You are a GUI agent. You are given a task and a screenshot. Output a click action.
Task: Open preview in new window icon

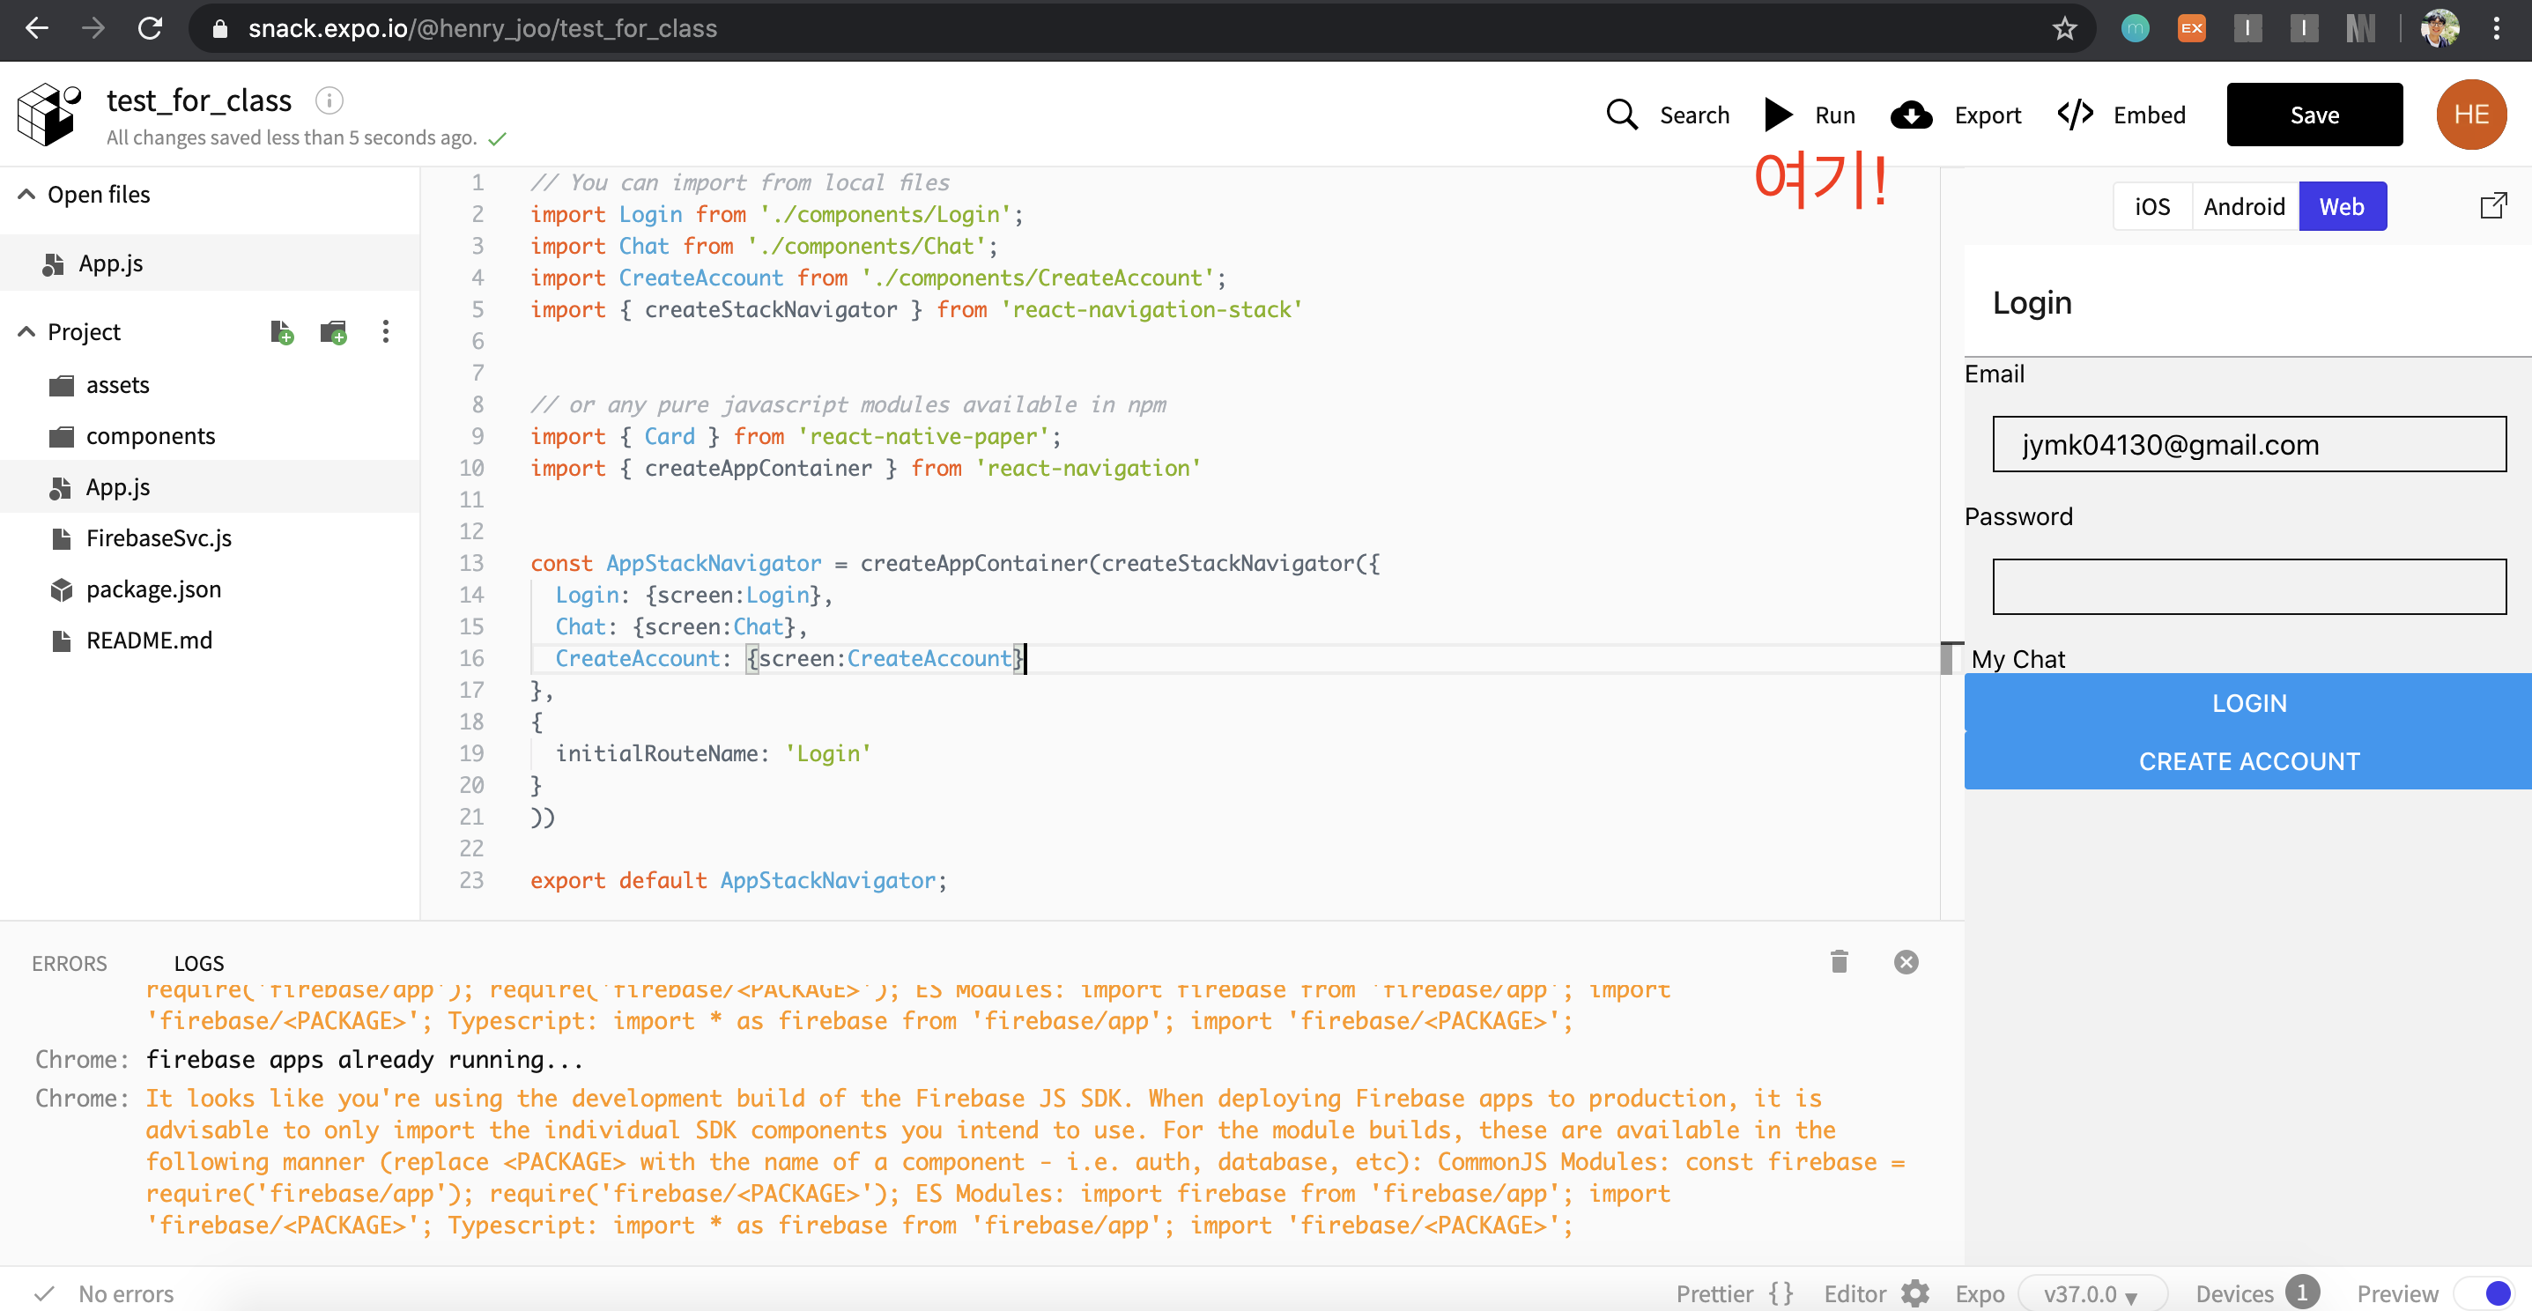2491,206
